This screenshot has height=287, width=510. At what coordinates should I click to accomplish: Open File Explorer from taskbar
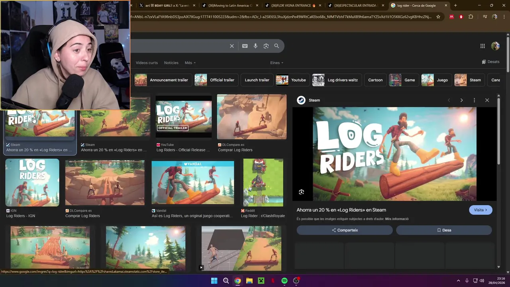tap(249, 281)
